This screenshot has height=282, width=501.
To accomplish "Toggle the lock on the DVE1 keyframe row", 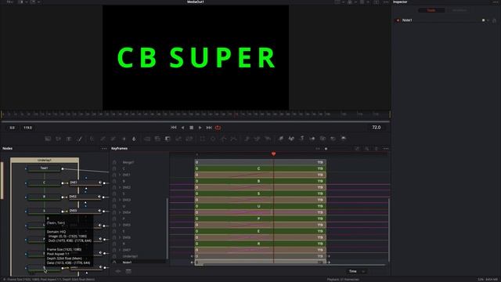I will (x=114, y=175).
